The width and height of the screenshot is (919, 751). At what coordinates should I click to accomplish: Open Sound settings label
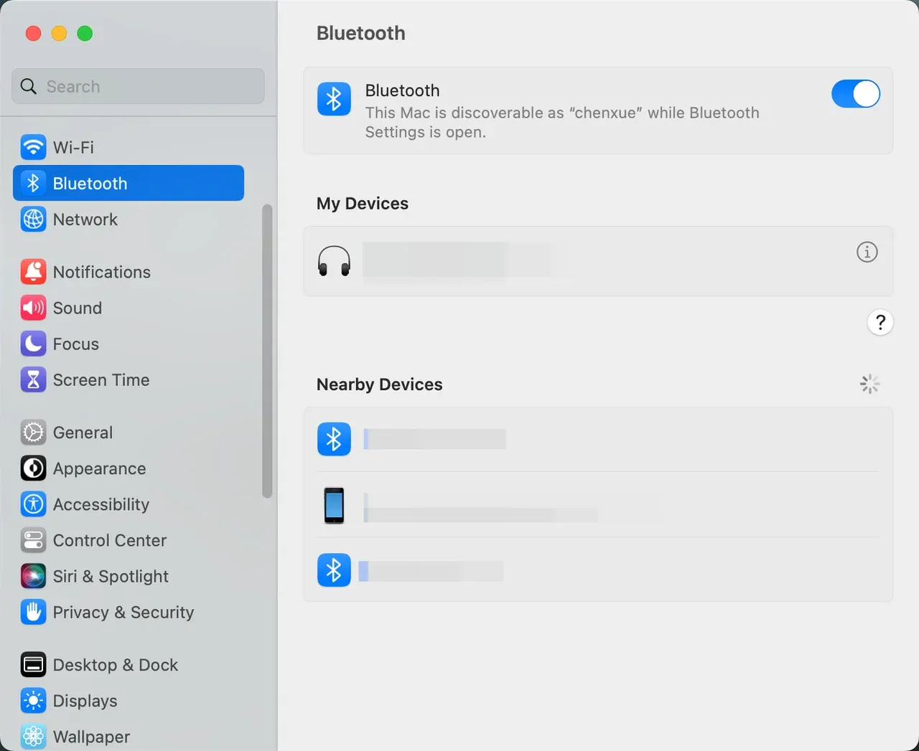coord(78,308)
